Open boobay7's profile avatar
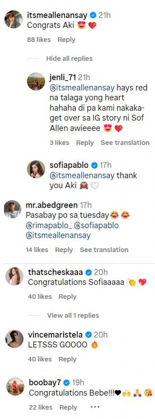Viewport: 155px width, 419px height. tap(15, 386)
